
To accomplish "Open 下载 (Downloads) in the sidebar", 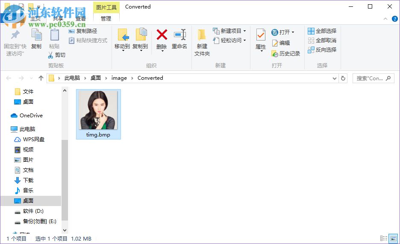I will [28, 180].
